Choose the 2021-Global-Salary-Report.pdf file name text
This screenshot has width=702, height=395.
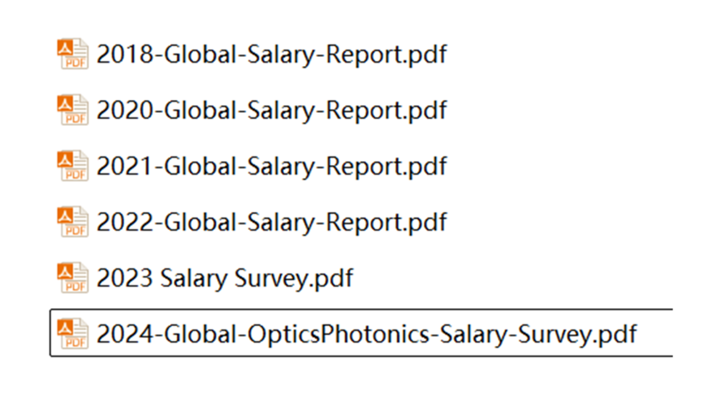point(272,167)
